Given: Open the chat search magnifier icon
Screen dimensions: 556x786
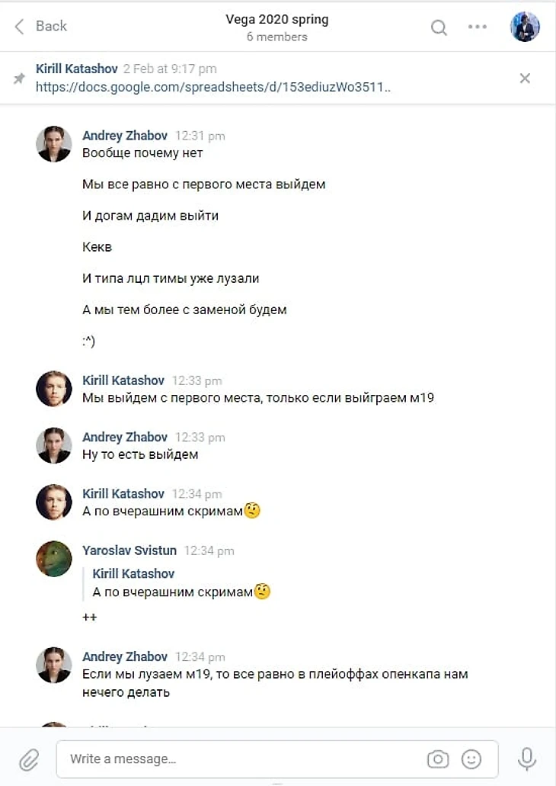Looking at the screenshot, I should [439, 27].
